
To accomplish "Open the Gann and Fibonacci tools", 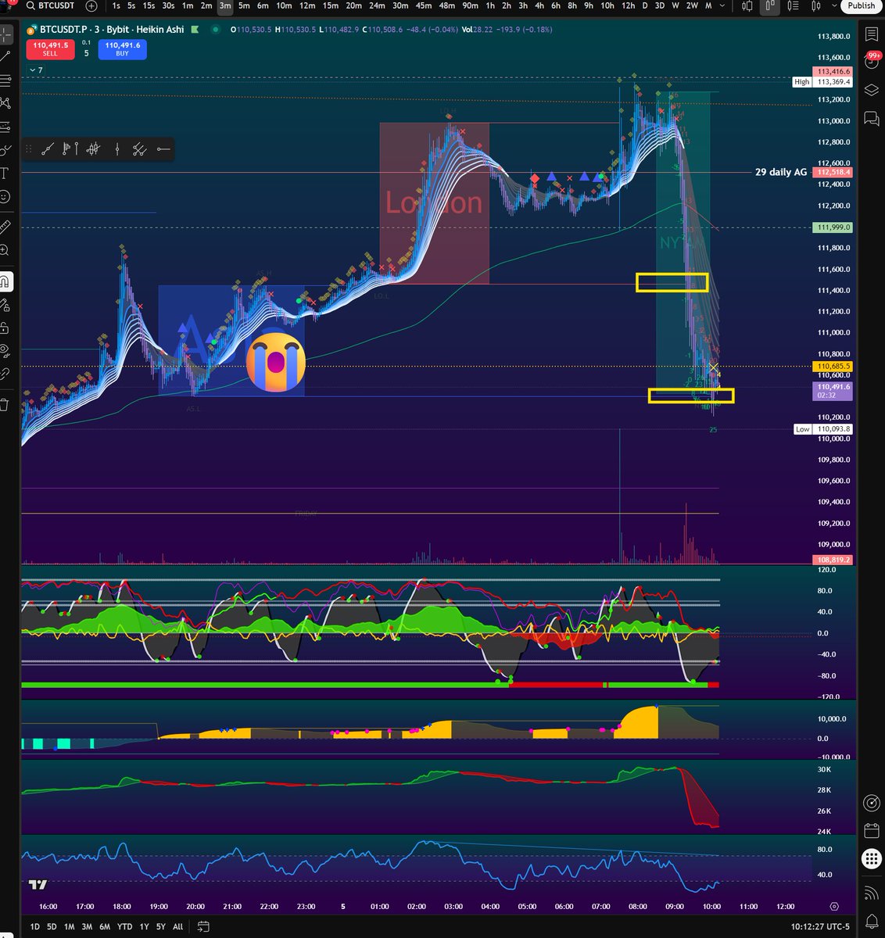I will [x=5, y=80].
